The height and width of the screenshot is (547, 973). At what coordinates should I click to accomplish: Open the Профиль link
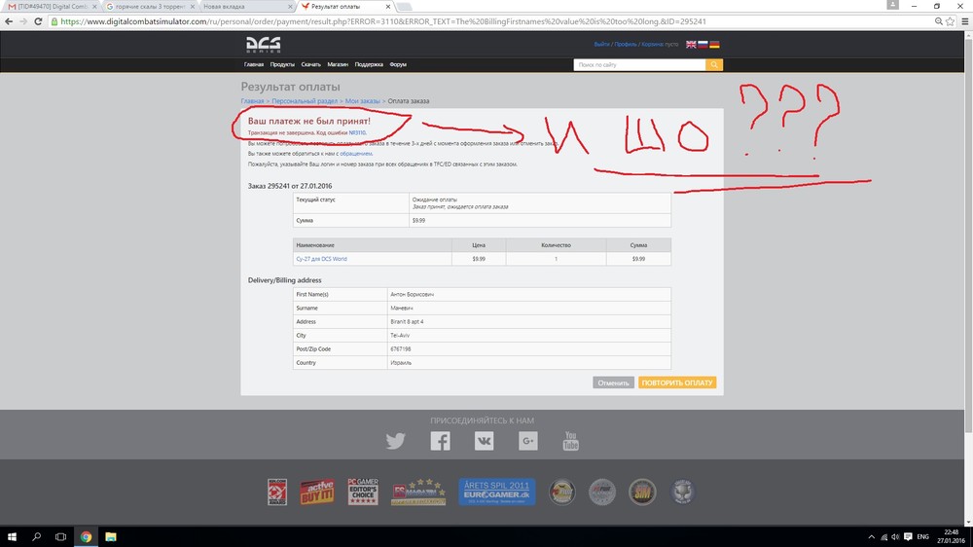(x=626, y=45)
